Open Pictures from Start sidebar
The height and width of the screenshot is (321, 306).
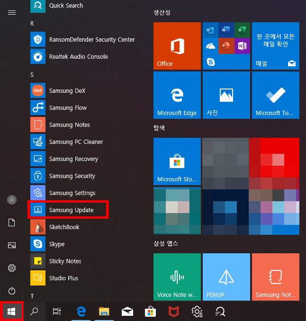click(x=12, y=245)
